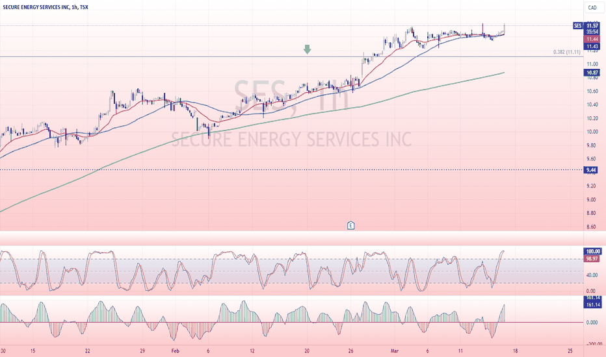Click the '11' date on time axis
The image size is (606, 357).
(x=460, y=351)
